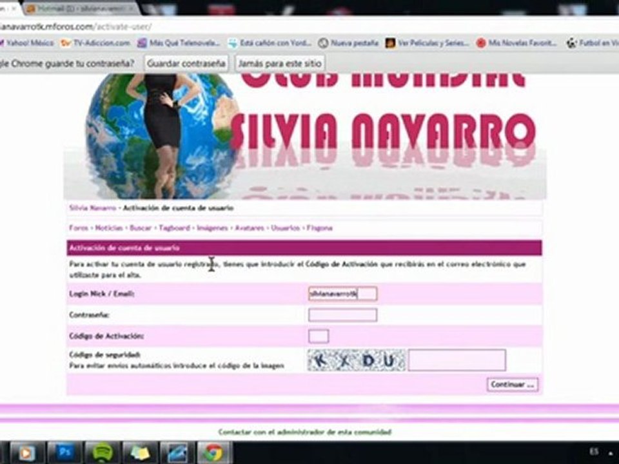This screenshot has height=464, width=619.
Task: Click the Silvia Navarro banner image
Action: 305,136
